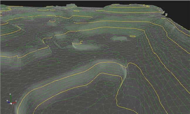Click the central mound with yellow contour arc

pyautogui.click(x=77, y=43)
